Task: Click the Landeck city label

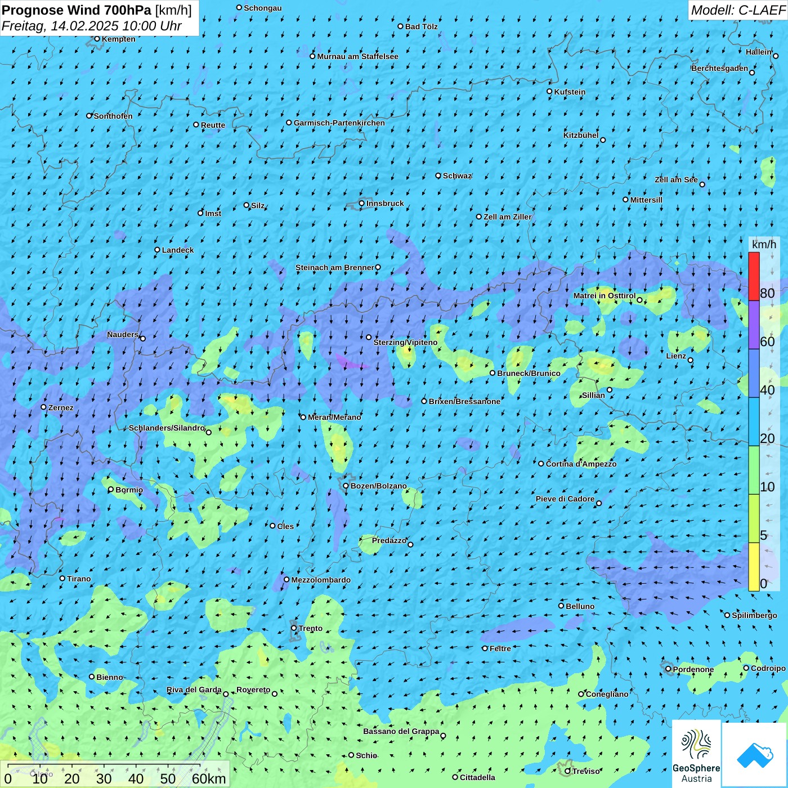Action: 178,250
